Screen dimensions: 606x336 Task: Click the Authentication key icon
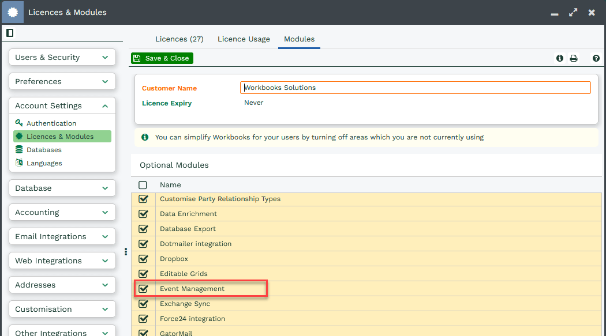pos(19,123)
